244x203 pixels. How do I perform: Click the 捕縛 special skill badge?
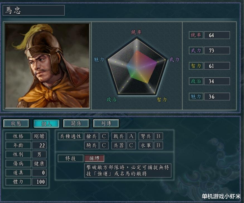[x=94, y=158]
